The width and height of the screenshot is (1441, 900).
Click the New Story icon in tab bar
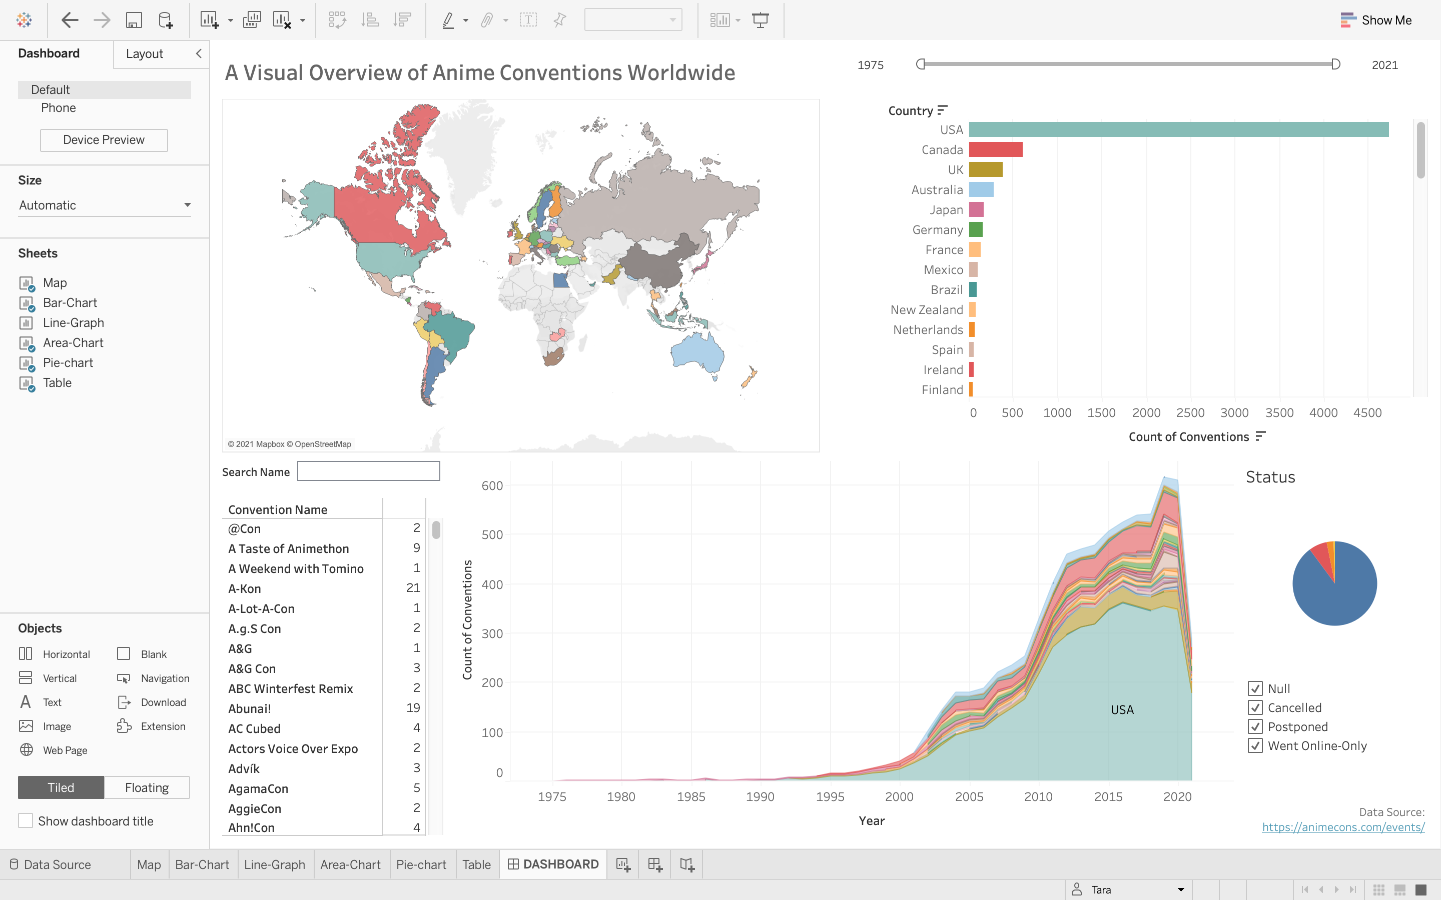point(686,864)
